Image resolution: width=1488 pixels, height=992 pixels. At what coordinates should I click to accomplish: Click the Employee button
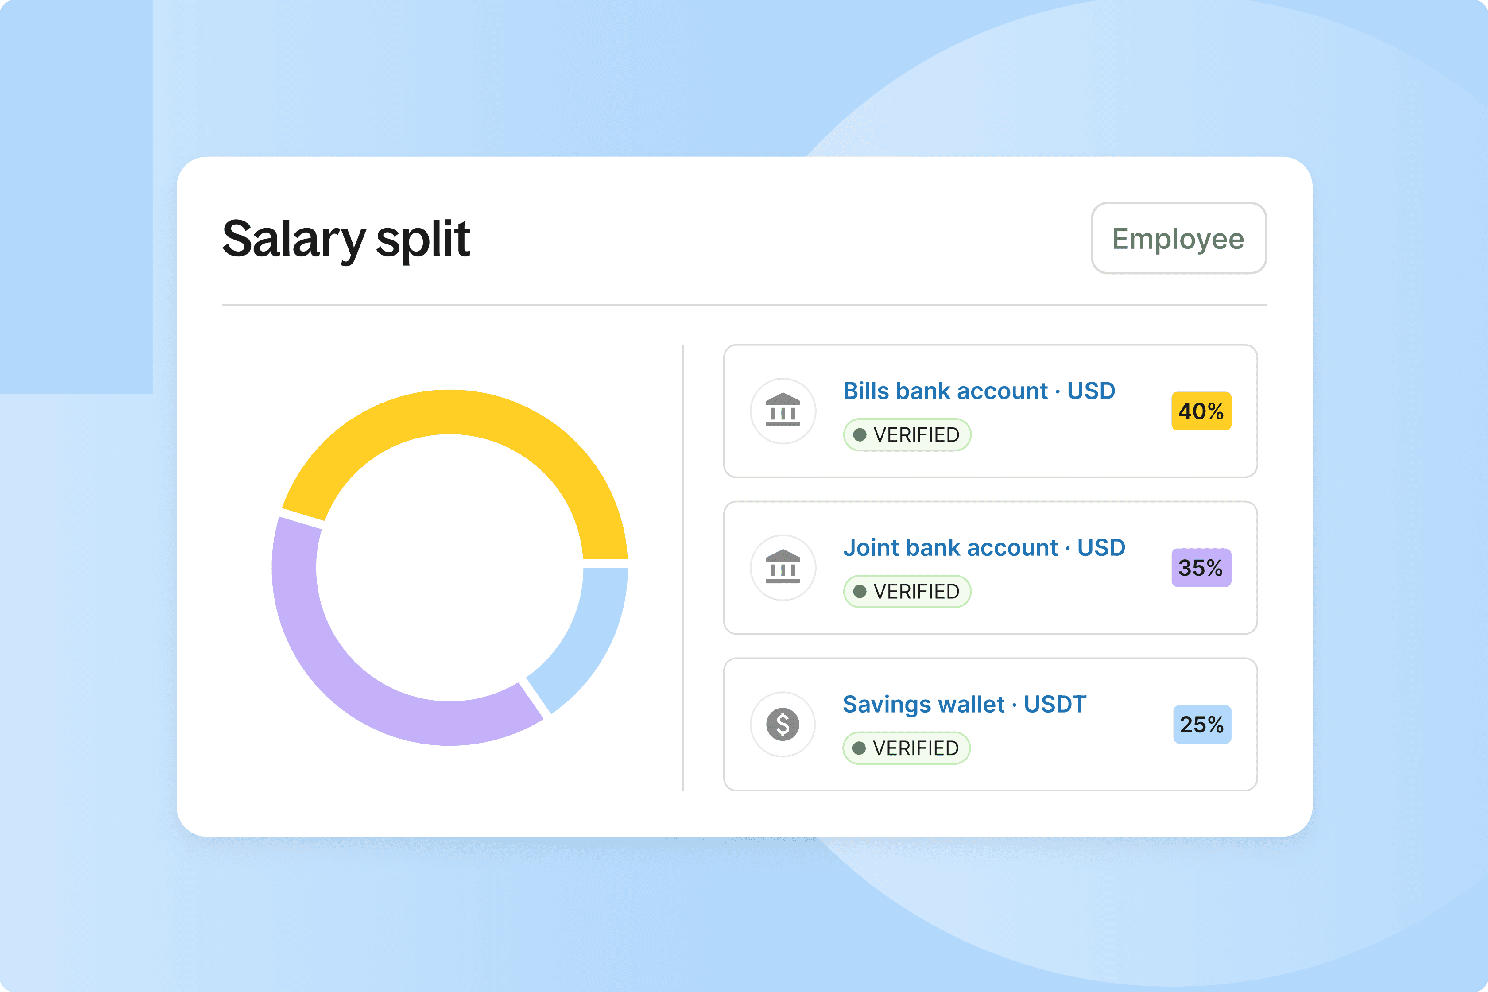[1178, 239]
